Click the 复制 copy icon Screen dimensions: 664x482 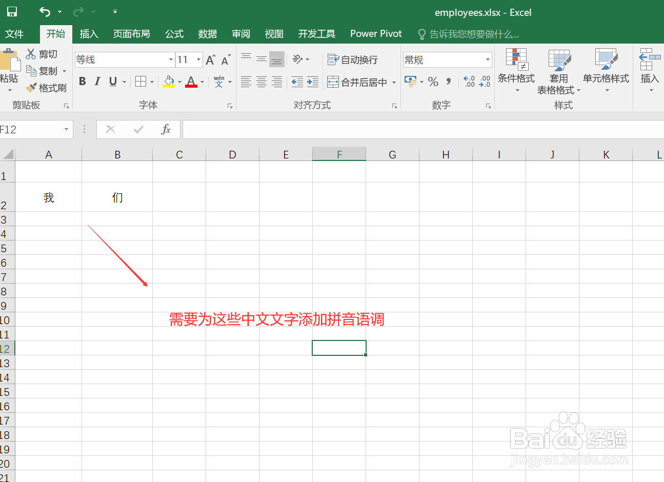pos(32,71)
